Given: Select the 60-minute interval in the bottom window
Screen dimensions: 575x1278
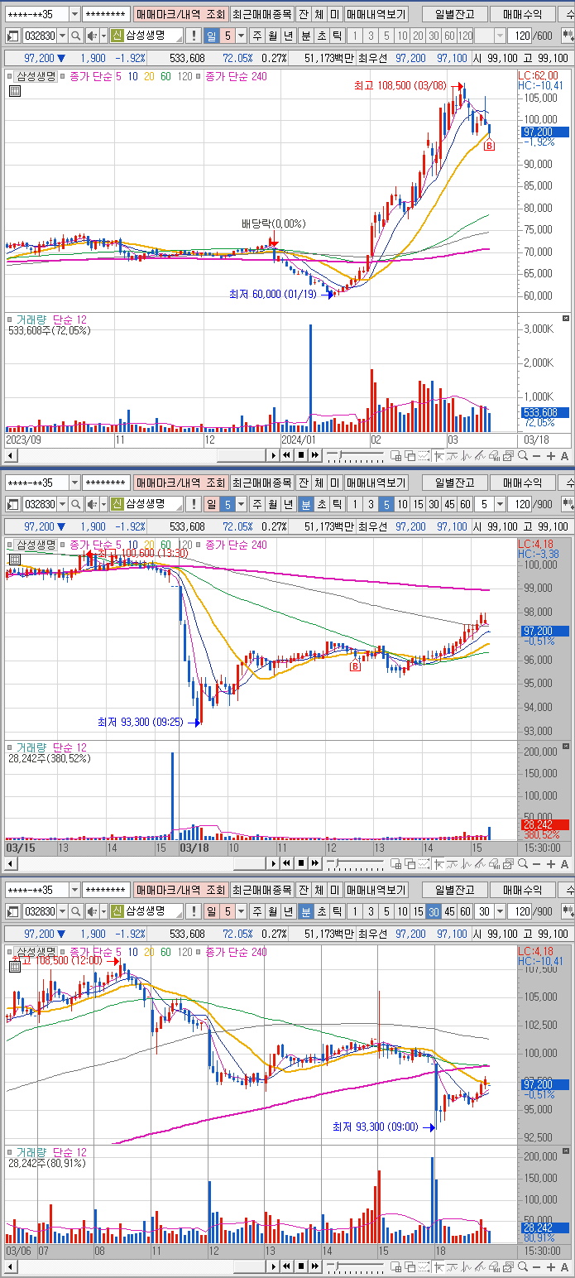Looking at the screenshot, I should pos(465,910).
